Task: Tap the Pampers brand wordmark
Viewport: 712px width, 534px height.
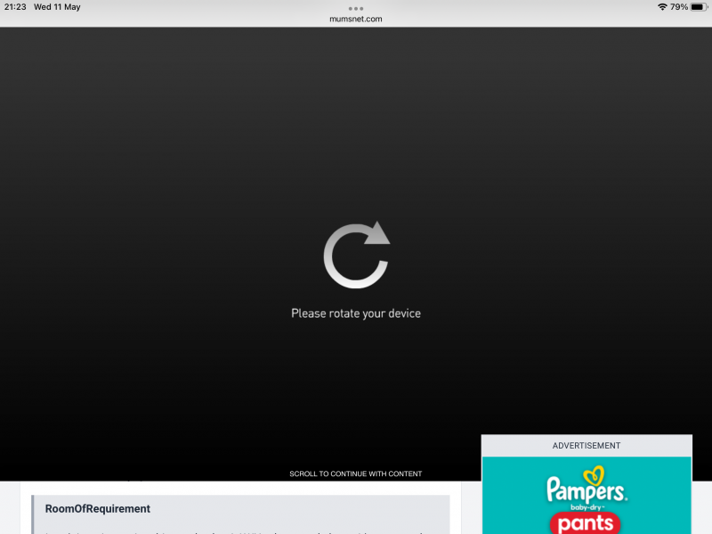Action: point(587,490)
